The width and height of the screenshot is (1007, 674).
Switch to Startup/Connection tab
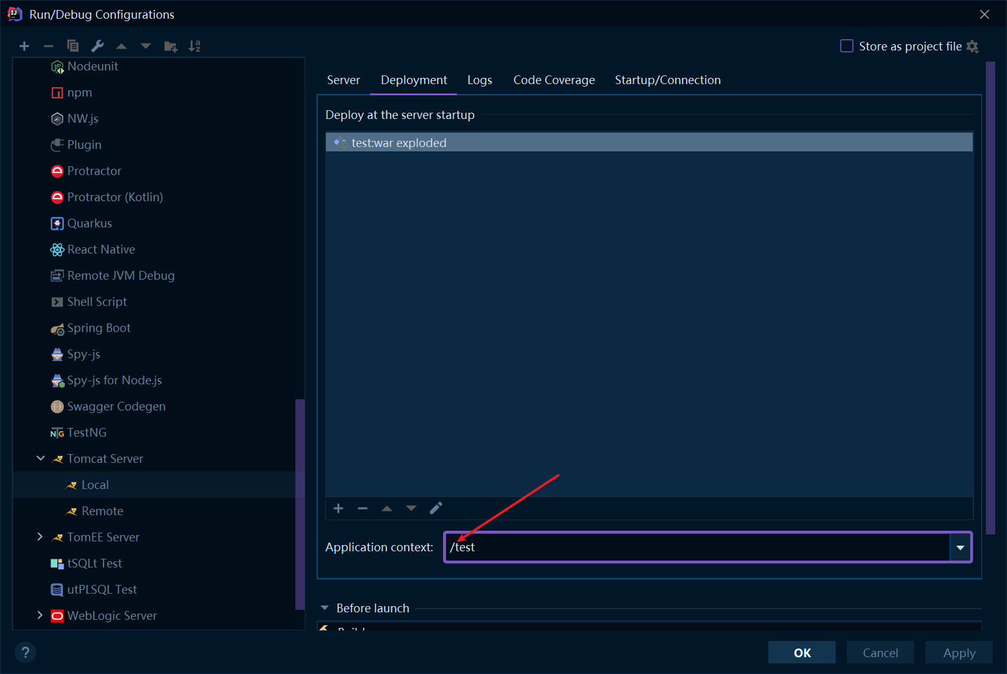click(x=667, y=80)
